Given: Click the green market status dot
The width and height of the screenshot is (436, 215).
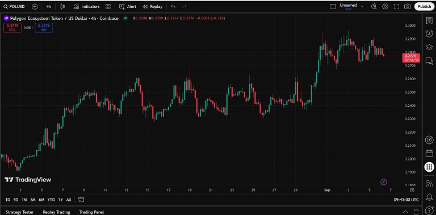Looking at the screenshot, I should (125, 18).
